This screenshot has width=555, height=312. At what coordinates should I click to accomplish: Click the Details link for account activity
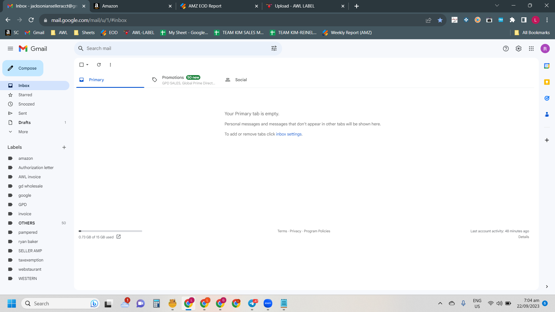pyautogui.click(x=523, y=237)
